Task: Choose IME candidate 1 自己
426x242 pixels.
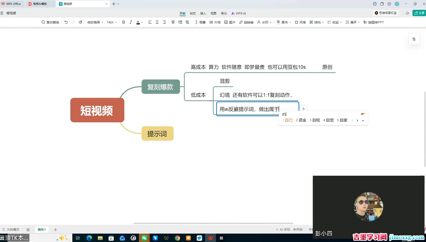Action: [x=287, y=120]
